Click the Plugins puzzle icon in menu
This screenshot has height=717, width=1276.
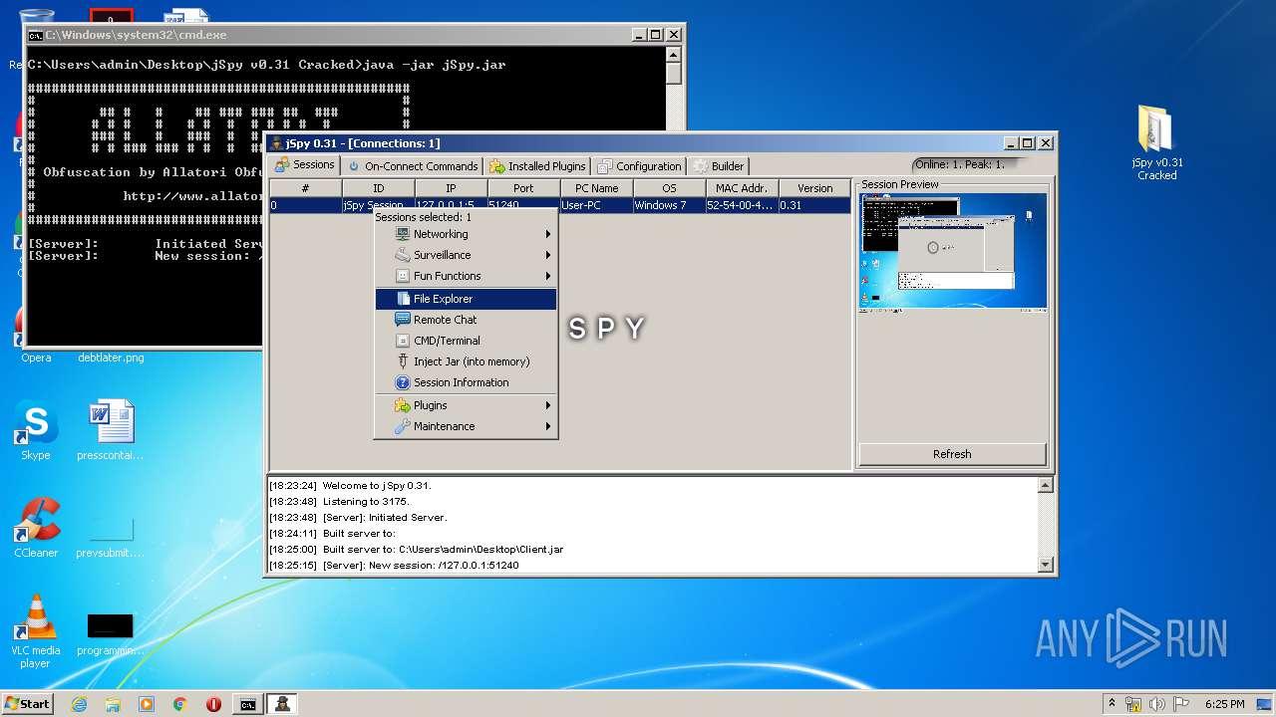coord(403,405)
